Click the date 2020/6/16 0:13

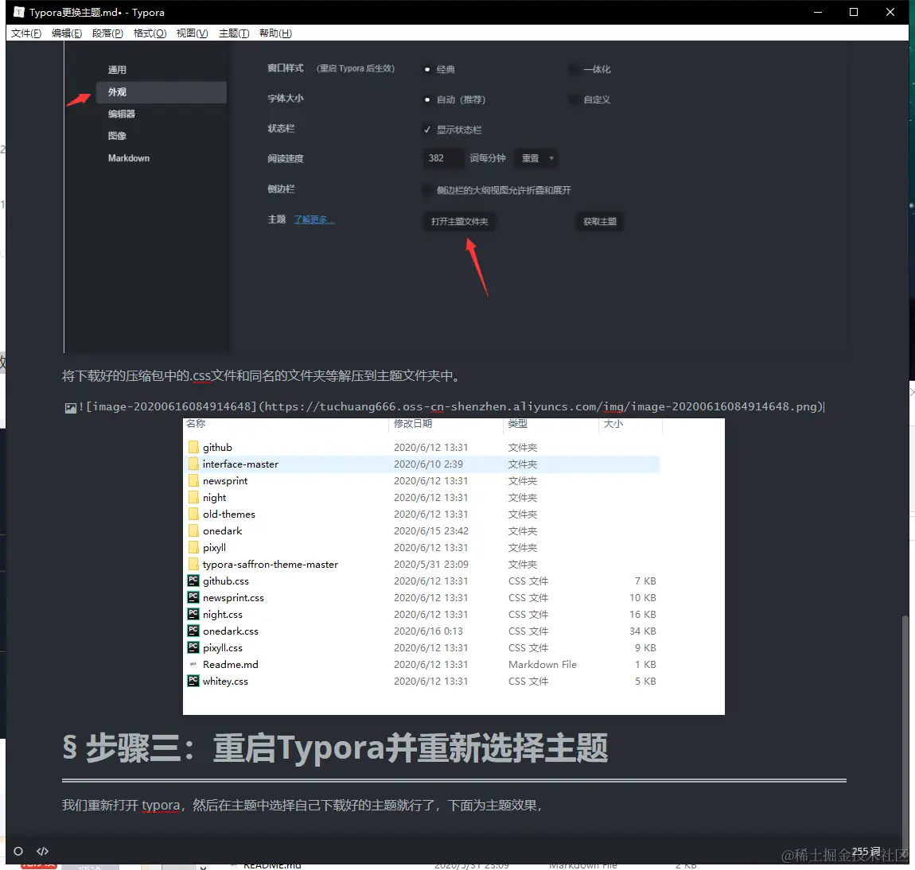pyautogui.click(x=428, y=631)
